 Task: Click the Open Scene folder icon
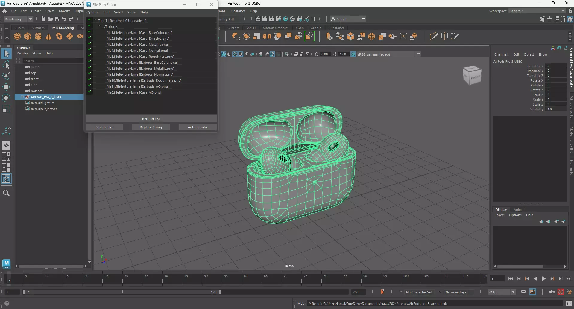(50, 19)
